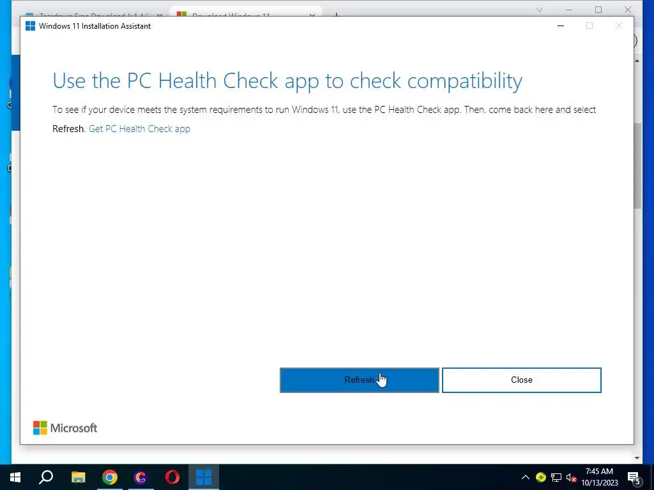Click the browser scrollbar down arrow

coord(637,458)
